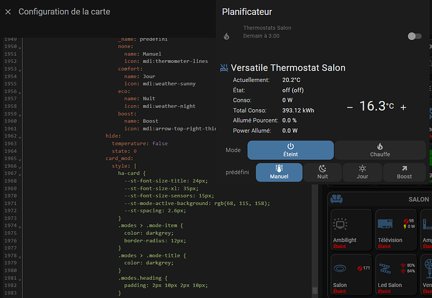This screenshot has width=432, height=298.
Task: Collapse code fold at line 1978
Action: coord(20,257)
